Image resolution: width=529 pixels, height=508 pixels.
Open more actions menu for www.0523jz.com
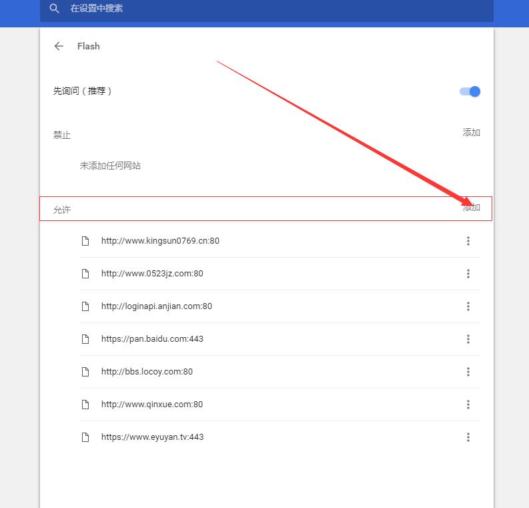(x=468, y=274)
